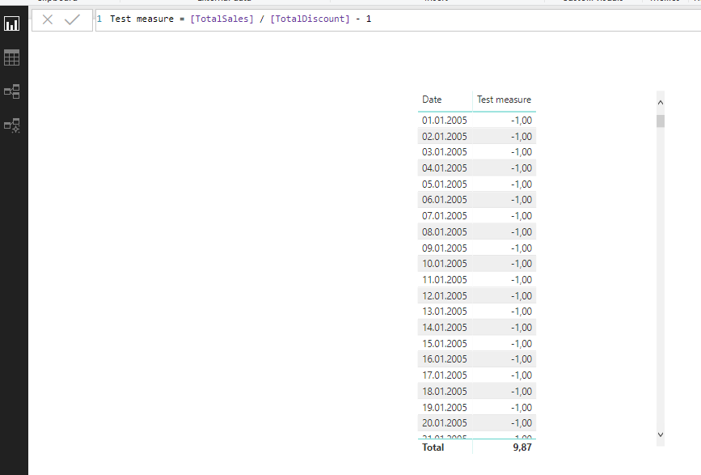701x475 pixels.
Task: Select the 16.01.2005 date cell
Action: [x=445, y=359]
